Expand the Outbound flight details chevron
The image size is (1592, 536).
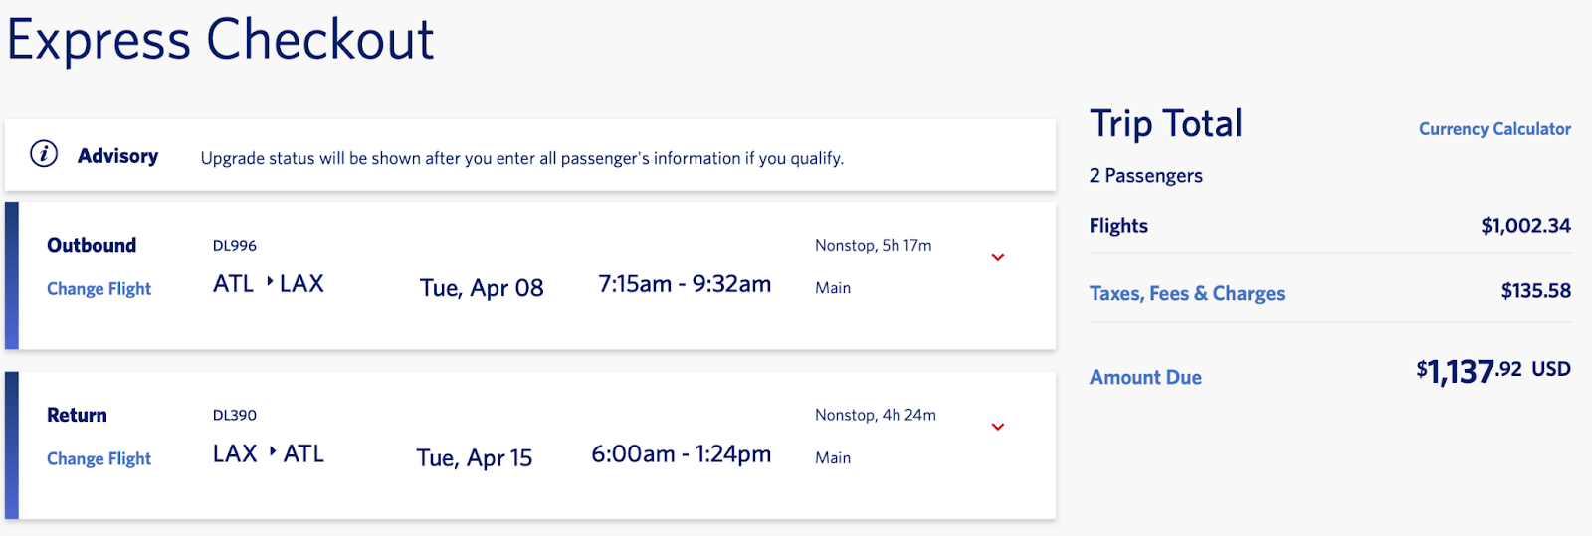pyautogui.click(x=998, y=258)
